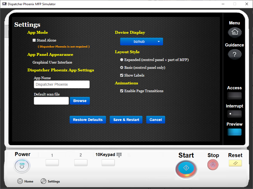Open Guidance question mark button
253x189 pixels.
[235, 54]
